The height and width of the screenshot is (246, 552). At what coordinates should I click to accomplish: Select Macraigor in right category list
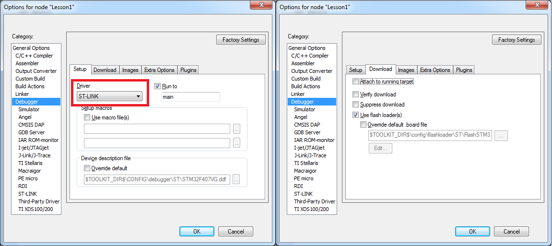305,171
